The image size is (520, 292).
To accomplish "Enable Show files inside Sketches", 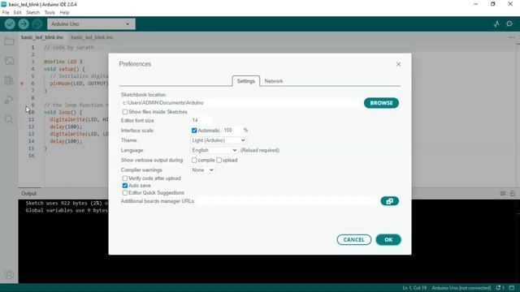I will pyautogui.click(x=124, y=112).
